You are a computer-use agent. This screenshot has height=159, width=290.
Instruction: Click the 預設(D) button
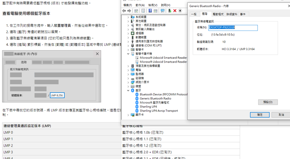[268, 102]
